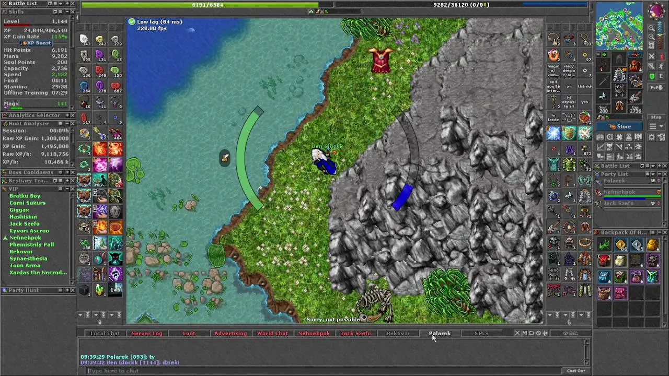Toggle the balanced sword-shield fight mode
The height and width of the screenshot is (376, 669).
point(651,66)
